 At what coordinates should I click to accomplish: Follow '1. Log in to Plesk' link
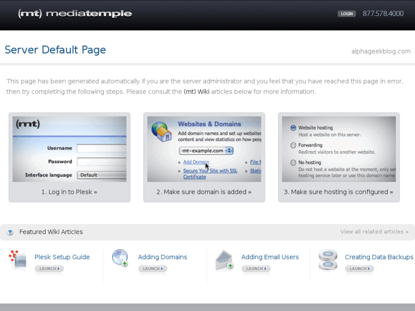pyautogui.click(x=69, y=192)
